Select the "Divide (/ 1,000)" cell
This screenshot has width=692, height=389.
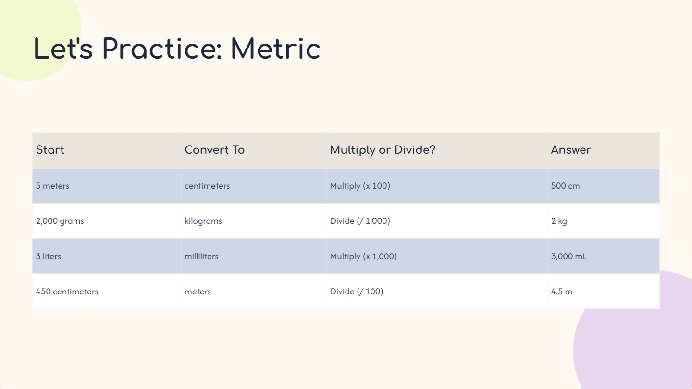360,221
